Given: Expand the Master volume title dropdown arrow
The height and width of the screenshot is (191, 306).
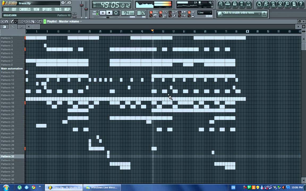Looking at the screenshot, I should (x=81, y=21).
